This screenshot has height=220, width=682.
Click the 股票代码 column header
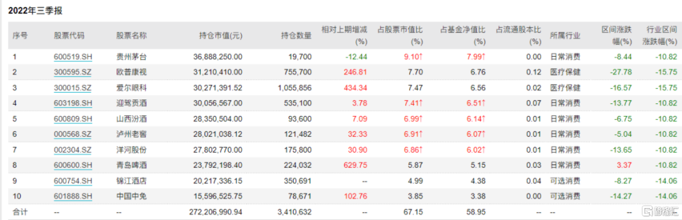69,36
